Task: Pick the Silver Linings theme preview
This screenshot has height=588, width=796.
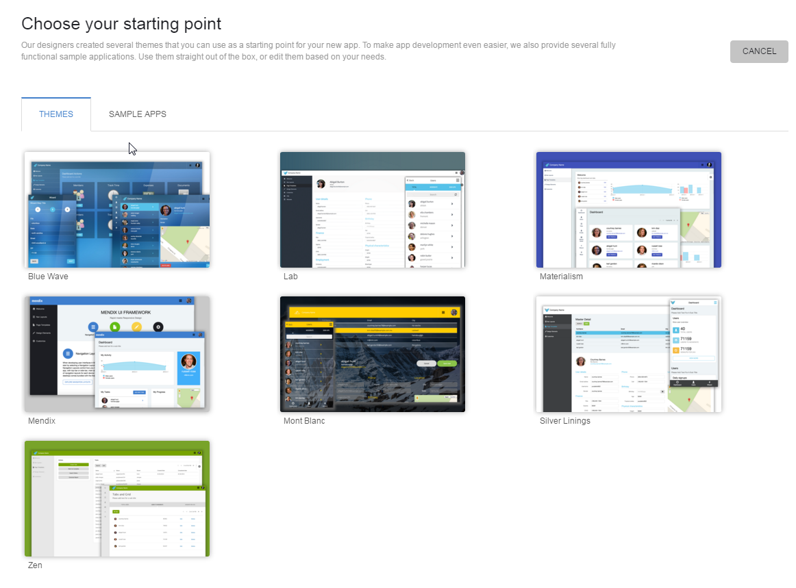Action: coord(628,353)
